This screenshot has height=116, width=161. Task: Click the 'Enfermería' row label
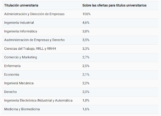click(12, 66)
